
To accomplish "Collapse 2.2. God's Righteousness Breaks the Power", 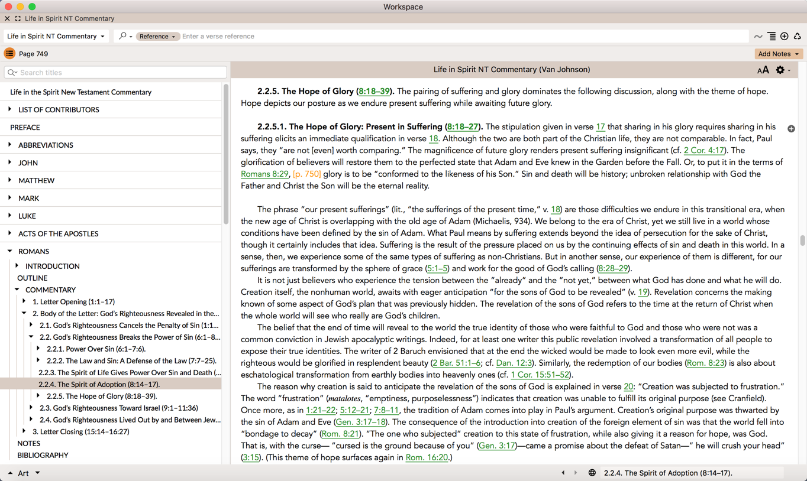I will tap(31, 337).
